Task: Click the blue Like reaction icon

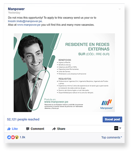Action: pyautogui.click(x=9, y=137)
